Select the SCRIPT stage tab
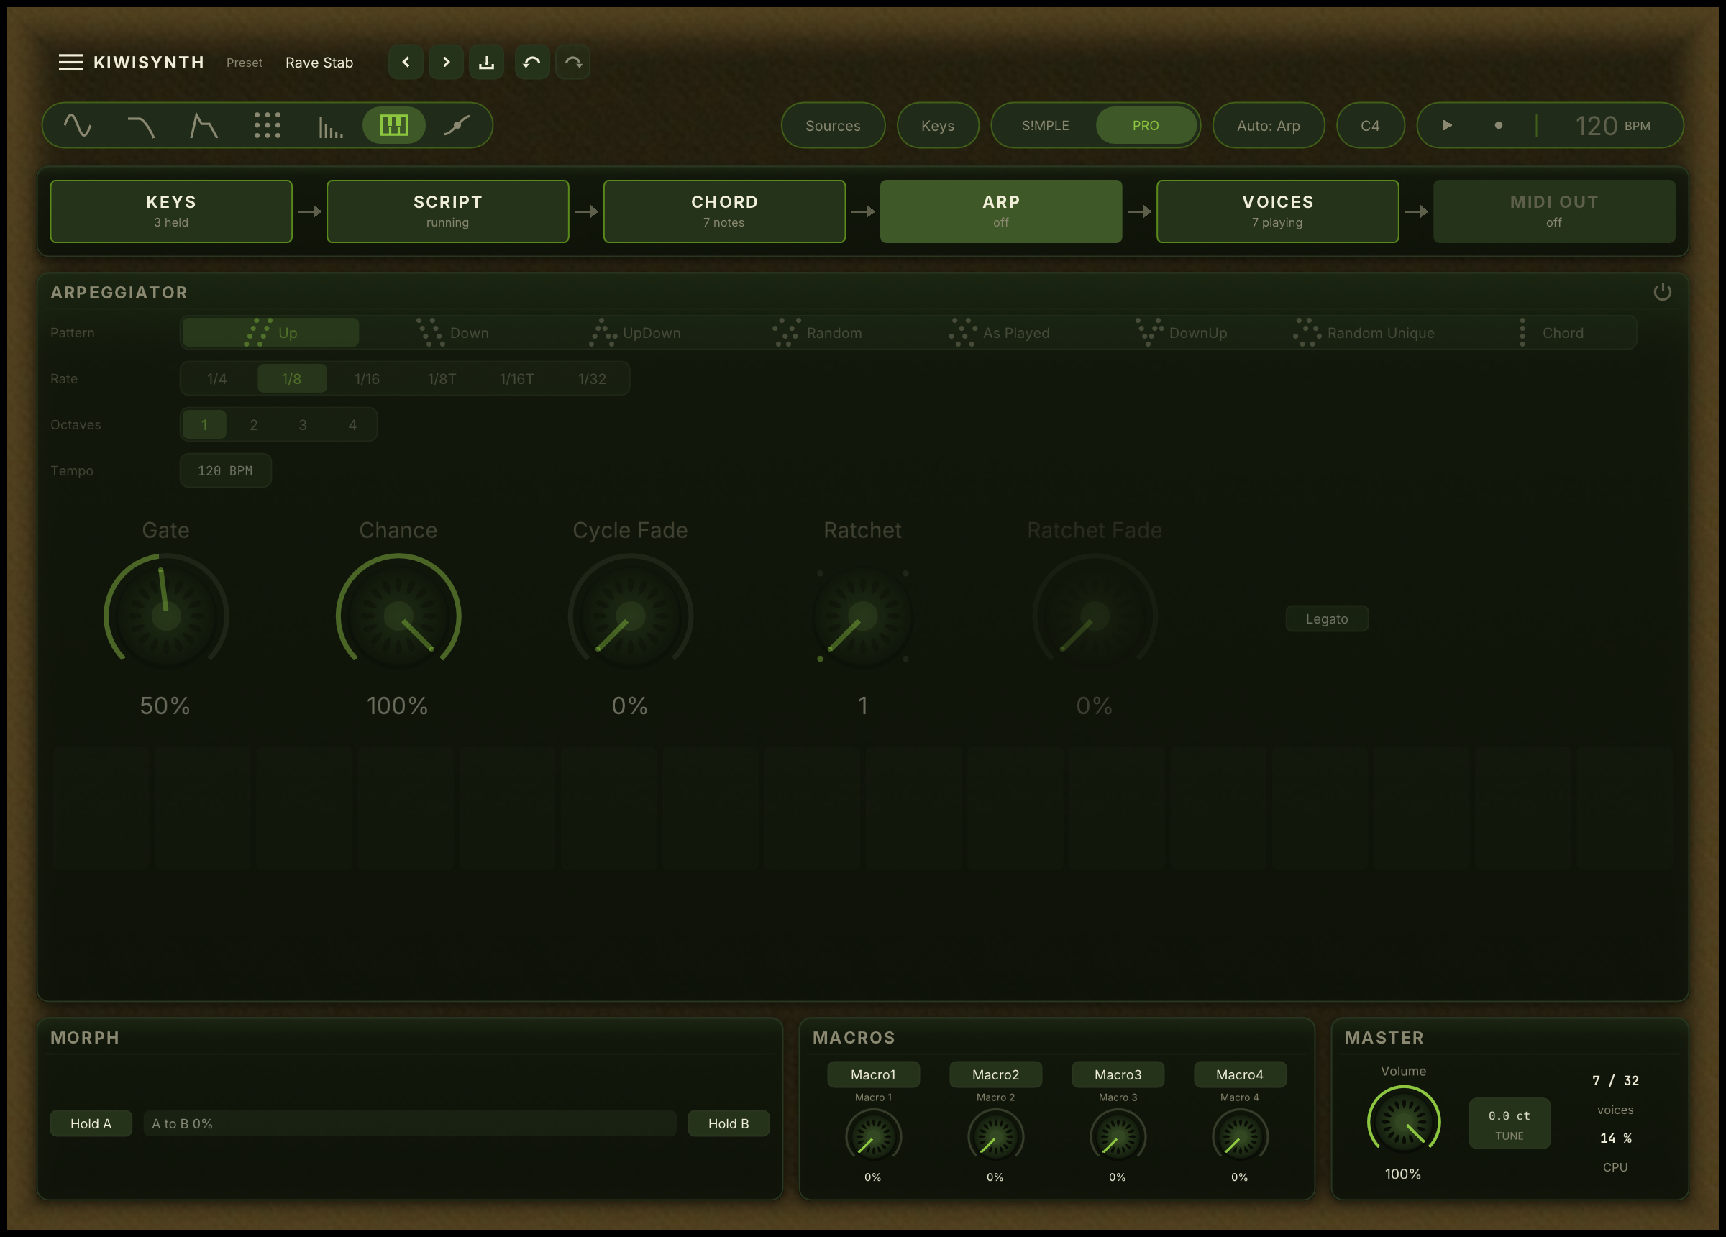The image size is (1726, 1237). pyautogui.click(x=447, y=211)
